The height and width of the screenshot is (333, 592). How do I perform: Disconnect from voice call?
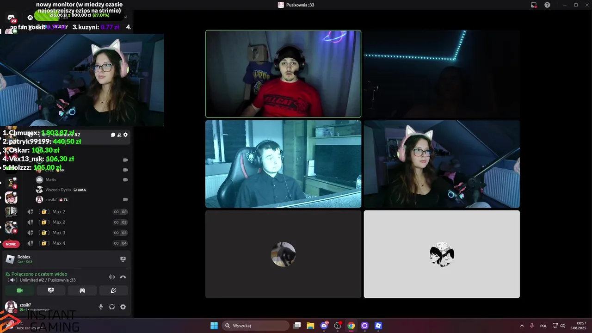pos(123,277)
